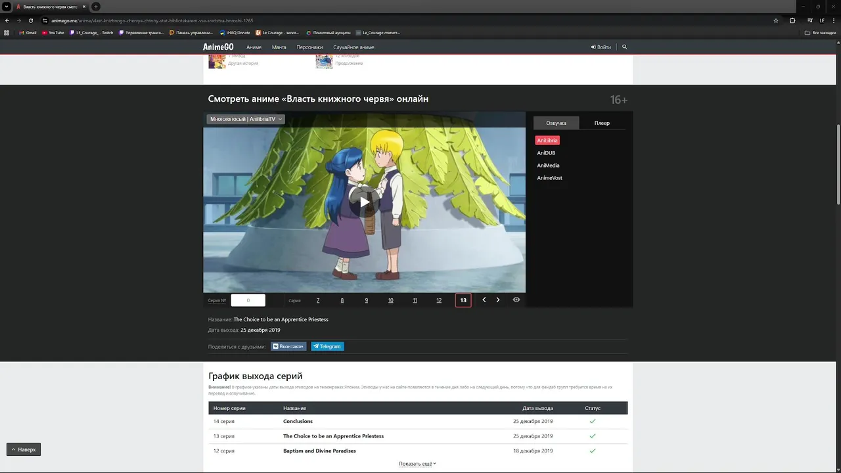The image size is (841, 473).
Task: Reload the page with the refresh icon
Action: 31,20
